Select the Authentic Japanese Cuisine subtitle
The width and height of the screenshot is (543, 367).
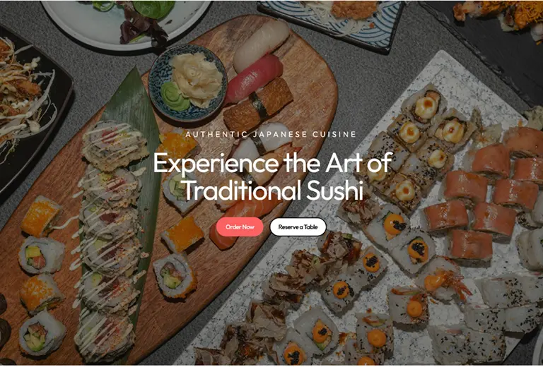click(271, 134)
